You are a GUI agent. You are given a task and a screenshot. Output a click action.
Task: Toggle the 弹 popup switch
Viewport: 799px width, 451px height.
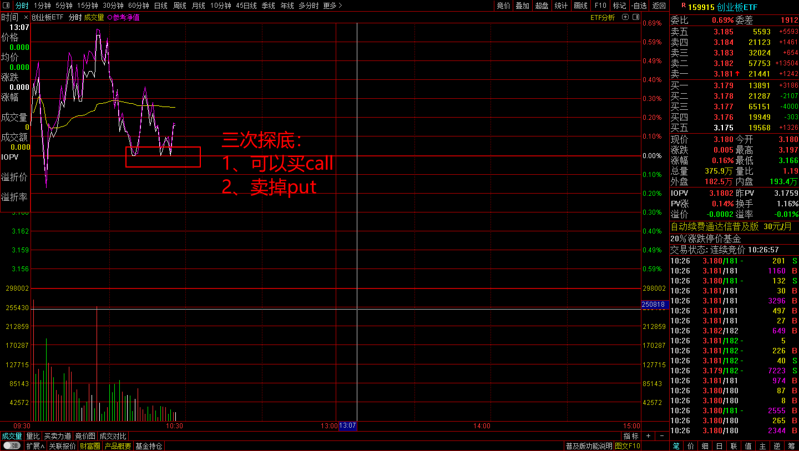(12, 446)
